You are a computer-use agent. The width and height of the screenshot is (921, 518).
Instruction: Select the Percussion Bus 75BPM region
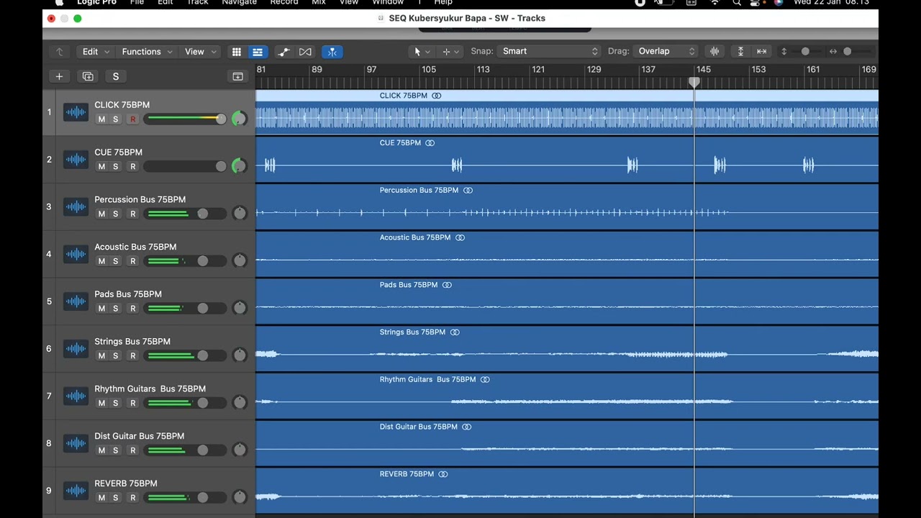[567, 207]
